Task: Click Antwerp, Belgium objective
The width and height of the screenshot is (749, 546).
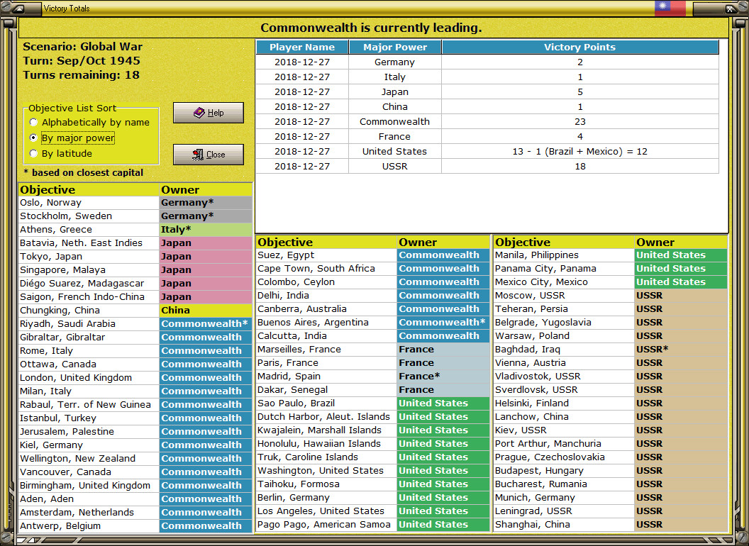Action: click(x=89, y=525)
